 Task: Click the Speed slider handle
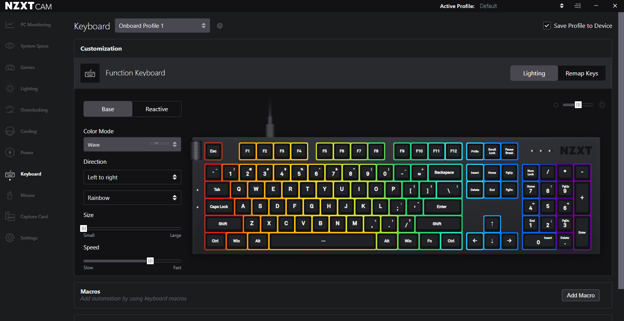pos(150,261)
